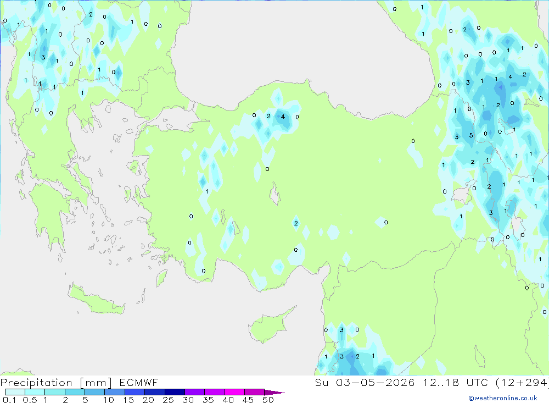
Task: Pick the legend swatch between 10 and 15
Action: (x=115, y=392)
